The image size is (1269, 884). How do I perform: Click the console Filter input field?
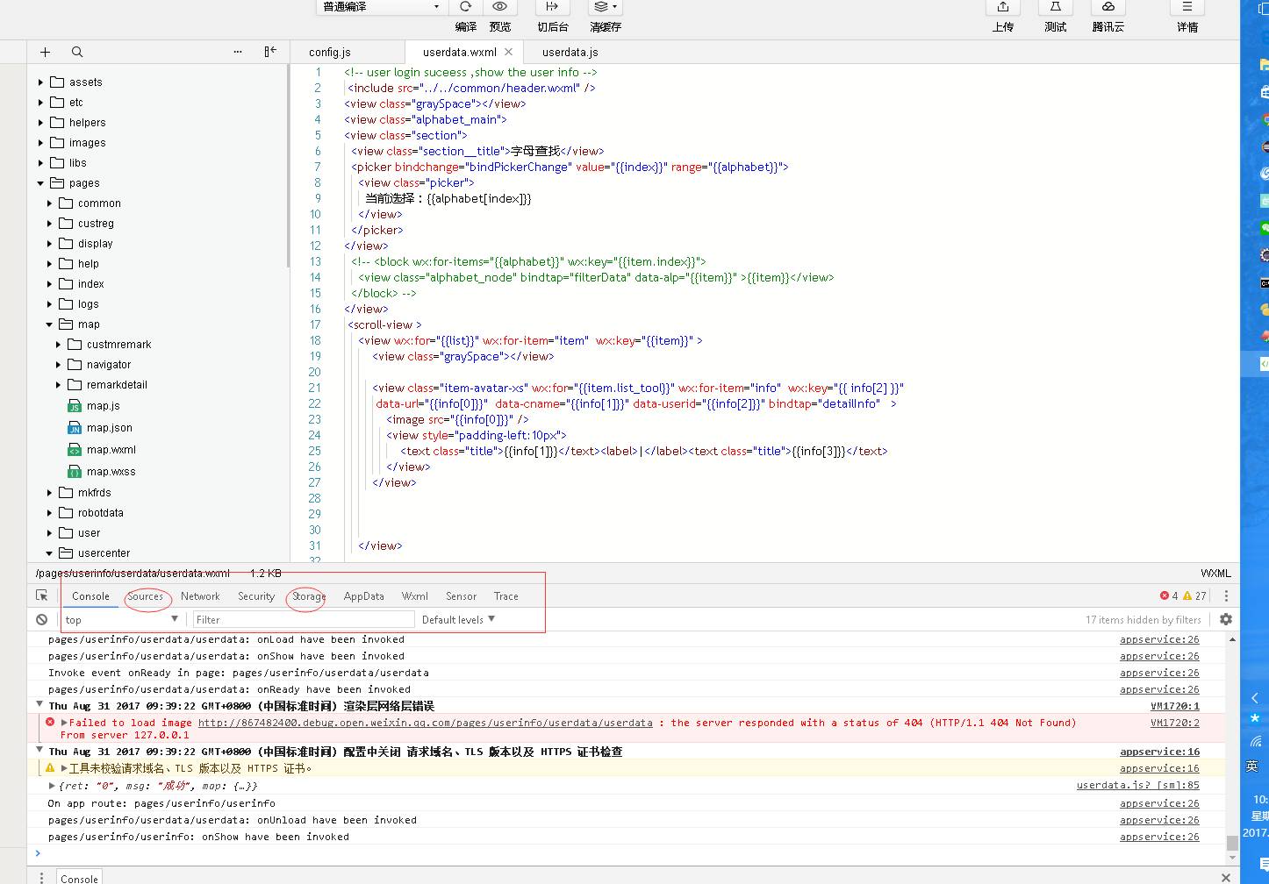[303, 619]
